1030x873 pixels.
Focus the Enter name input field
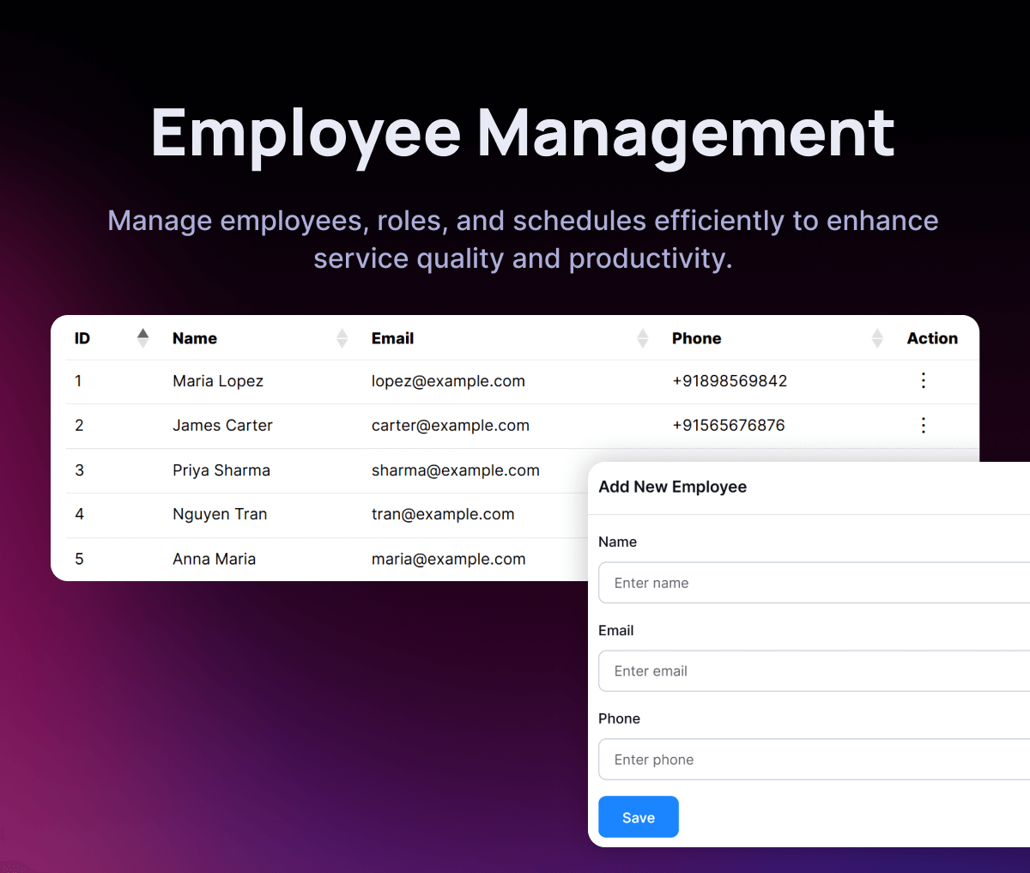click(x=814, y=583)
